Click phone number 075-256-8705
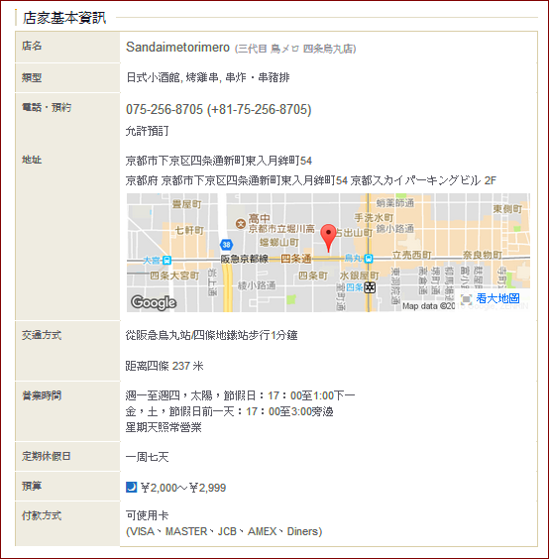Screen dimensions: 549x559 click(x=165, y=109)
